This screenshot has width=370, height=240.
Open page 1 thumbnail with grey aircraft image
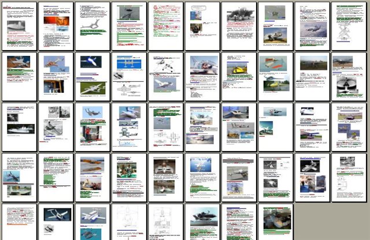pyautogui.click(x=19, y=26)
